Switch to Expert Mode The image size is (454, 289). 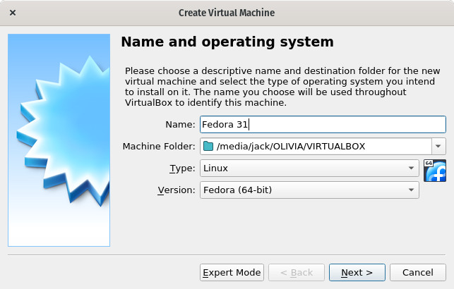click(x=232, y=272)
